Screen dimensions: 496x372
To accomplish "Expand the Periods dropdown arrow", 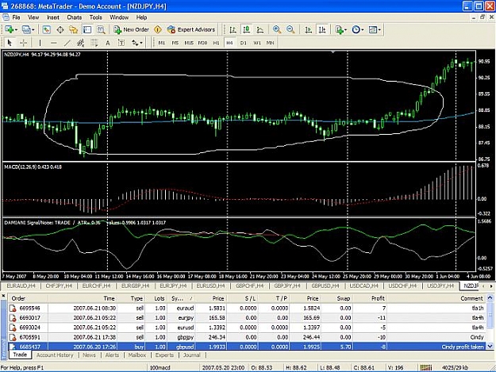I will [x=363, y=30].
